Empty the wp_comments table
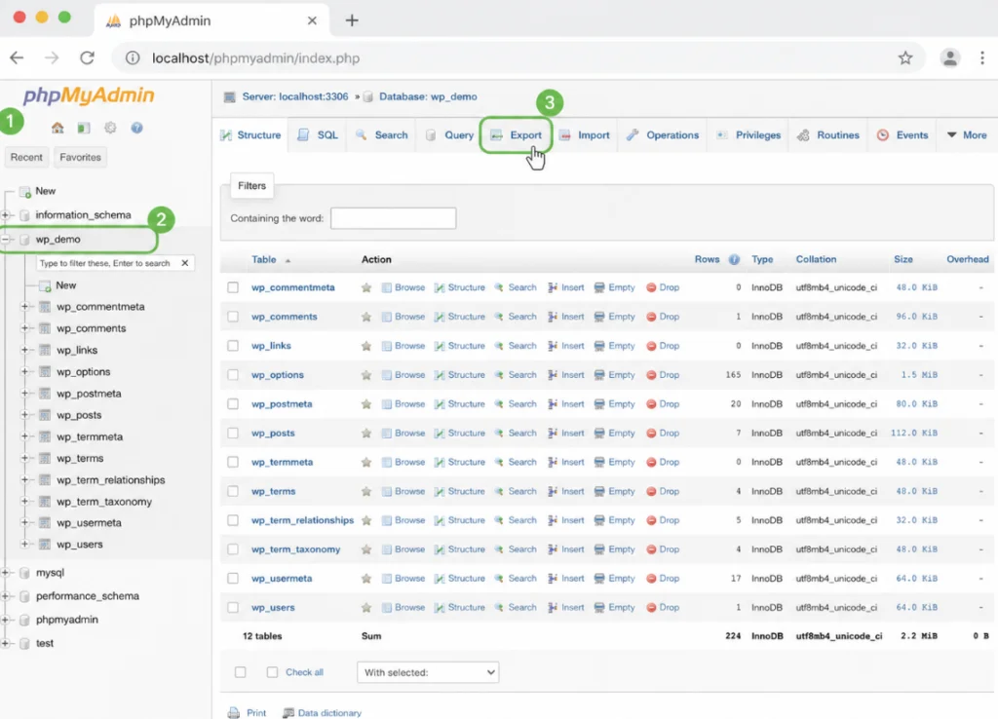 tap(614, 317)
